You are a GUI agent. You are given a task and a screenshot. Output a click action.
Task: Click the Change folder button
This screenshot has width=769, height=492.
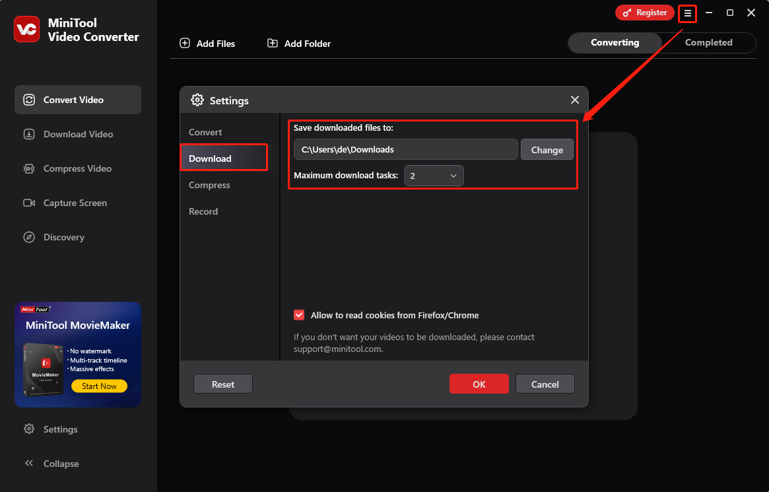(547, 150)
